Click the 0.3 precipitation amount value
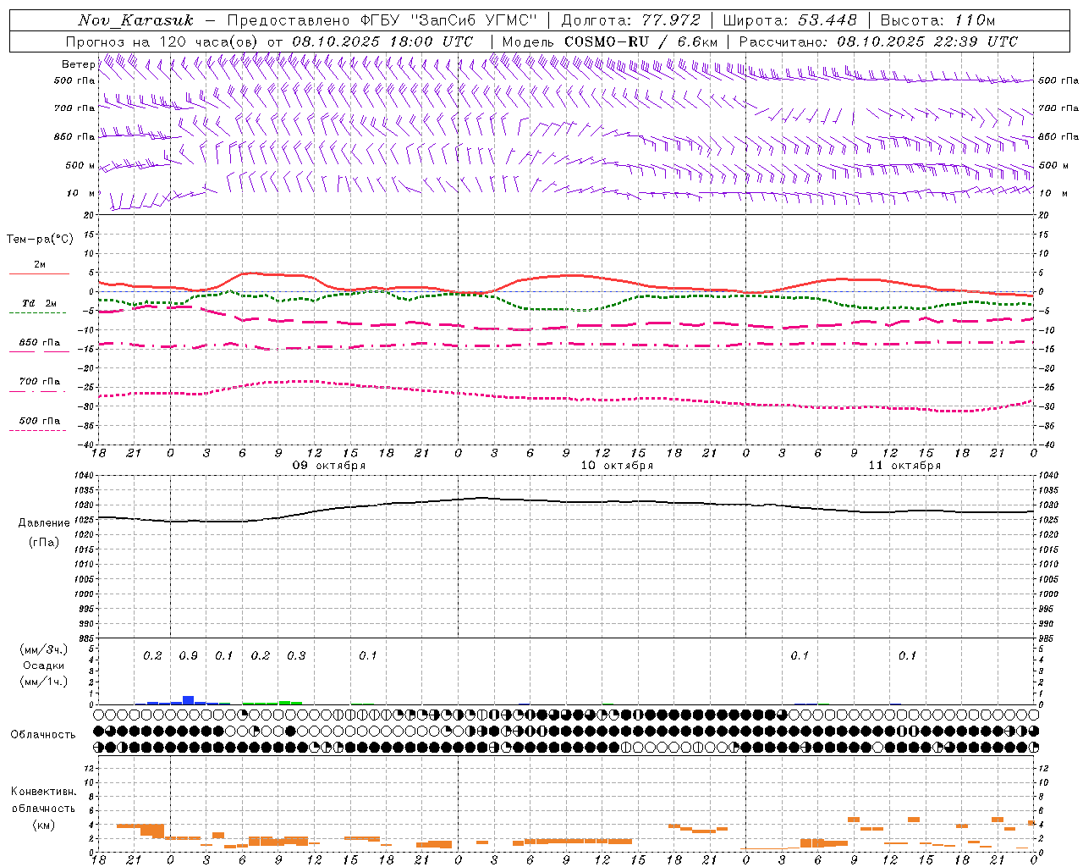 [x=296, y=656]
